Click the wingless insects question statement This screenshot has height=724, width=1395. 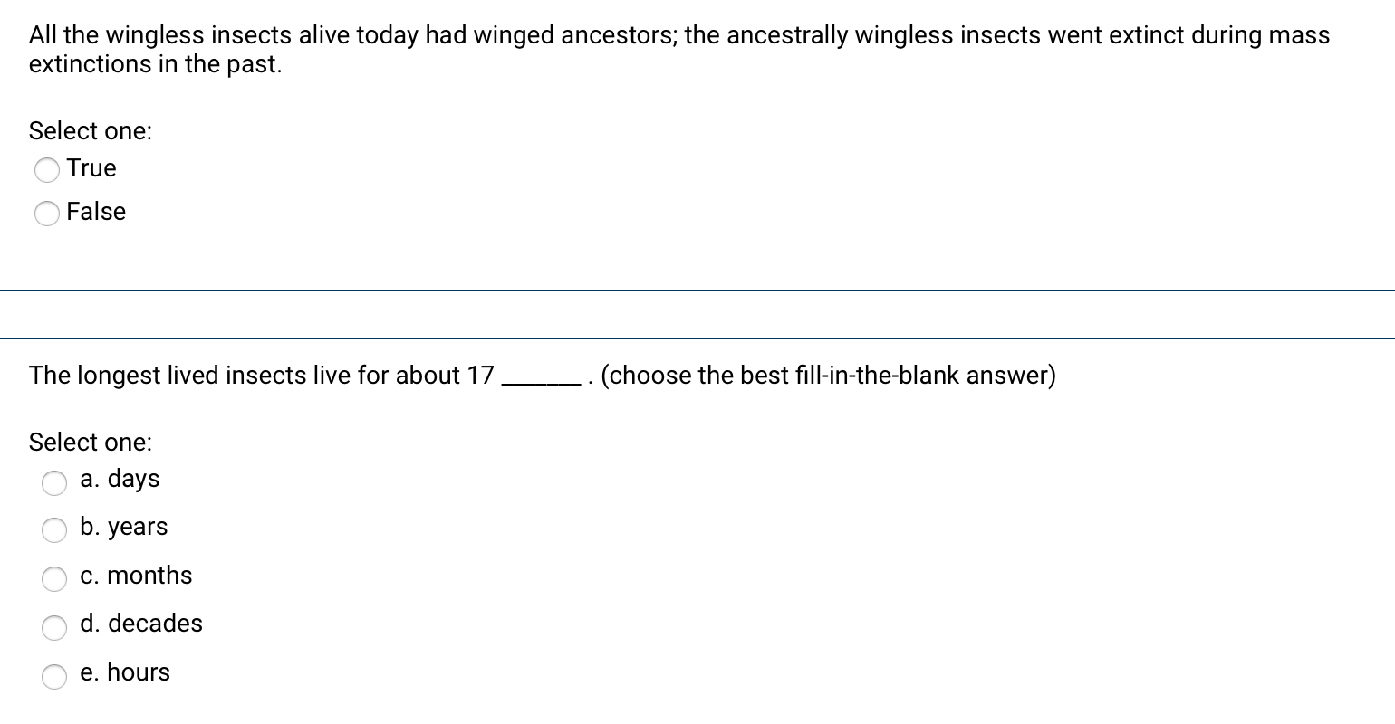(634, 49)
